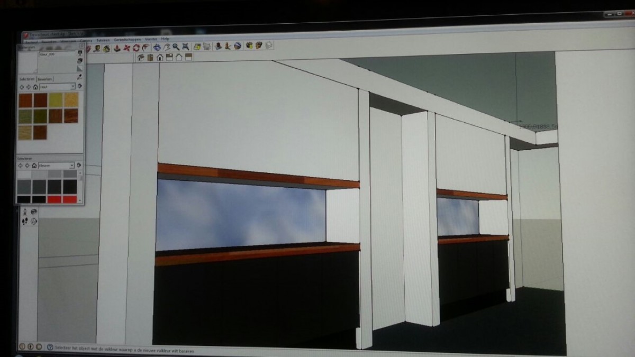Image resolution: width=635 pixels, height=357 pixels.
Task: Click the help question mark in status bar
Action: click(50, 347)
